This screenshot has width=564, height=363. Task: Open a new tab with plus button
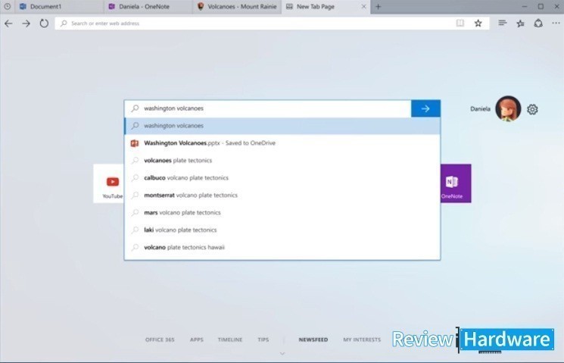click(x=378, y=6)
